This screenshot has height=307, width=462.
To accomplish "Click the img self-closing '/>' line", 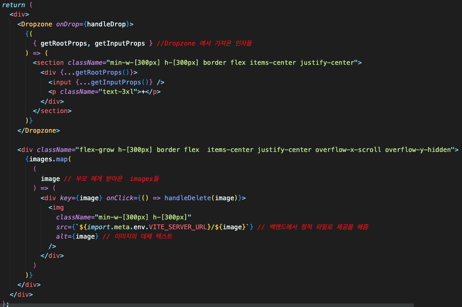I will (x=52, y=246).
